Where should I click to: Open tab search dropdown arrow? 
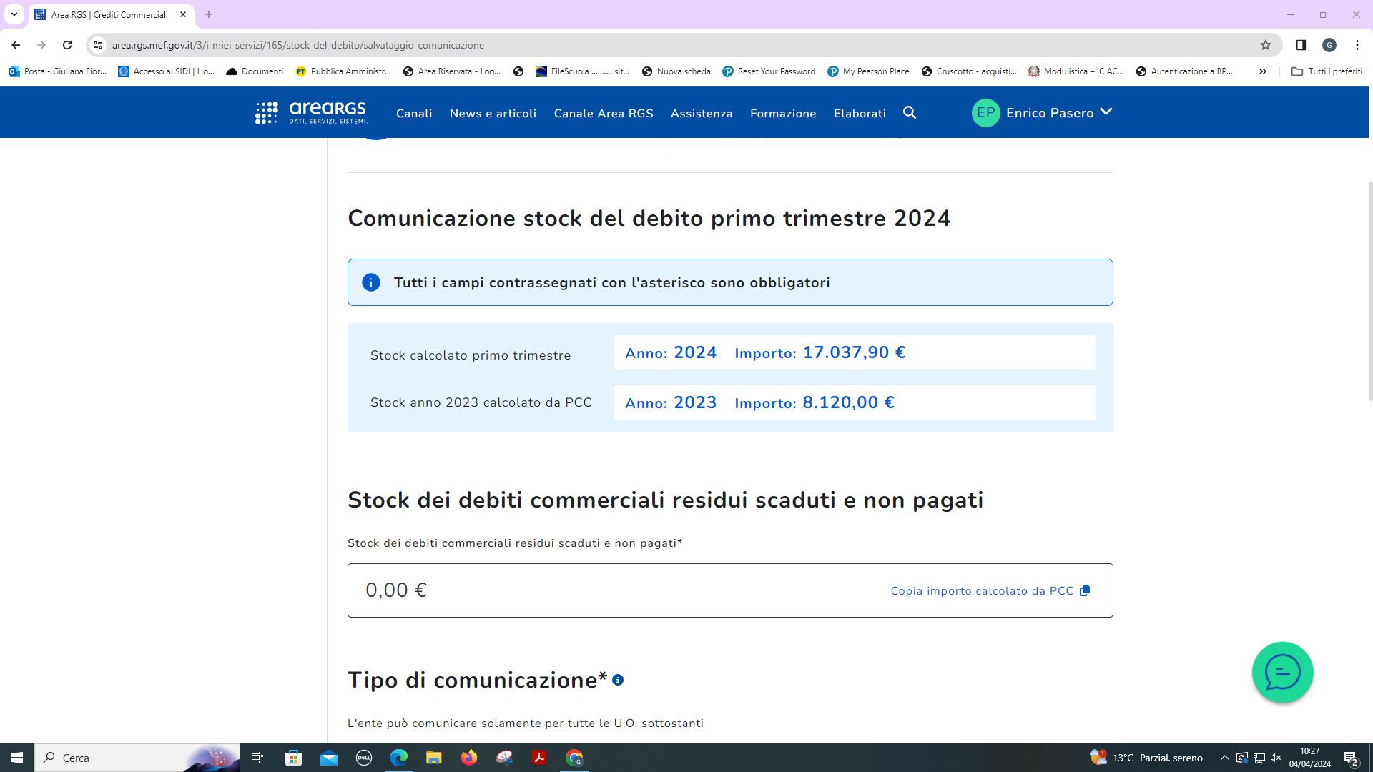(x=14, y=14)
